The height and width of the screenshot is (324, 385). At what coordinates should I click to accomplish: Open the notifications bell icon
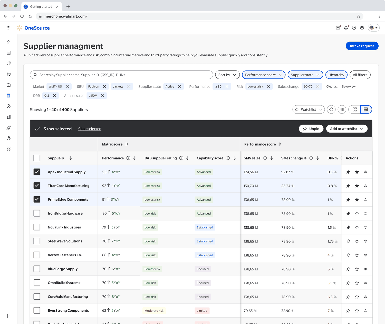coord(346,28)
